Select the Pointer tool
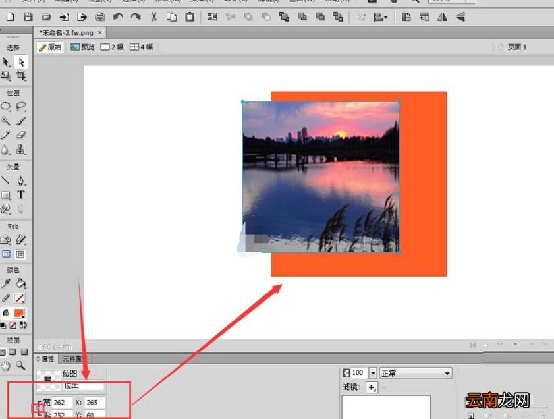The image size is (554, 419). 6,62
